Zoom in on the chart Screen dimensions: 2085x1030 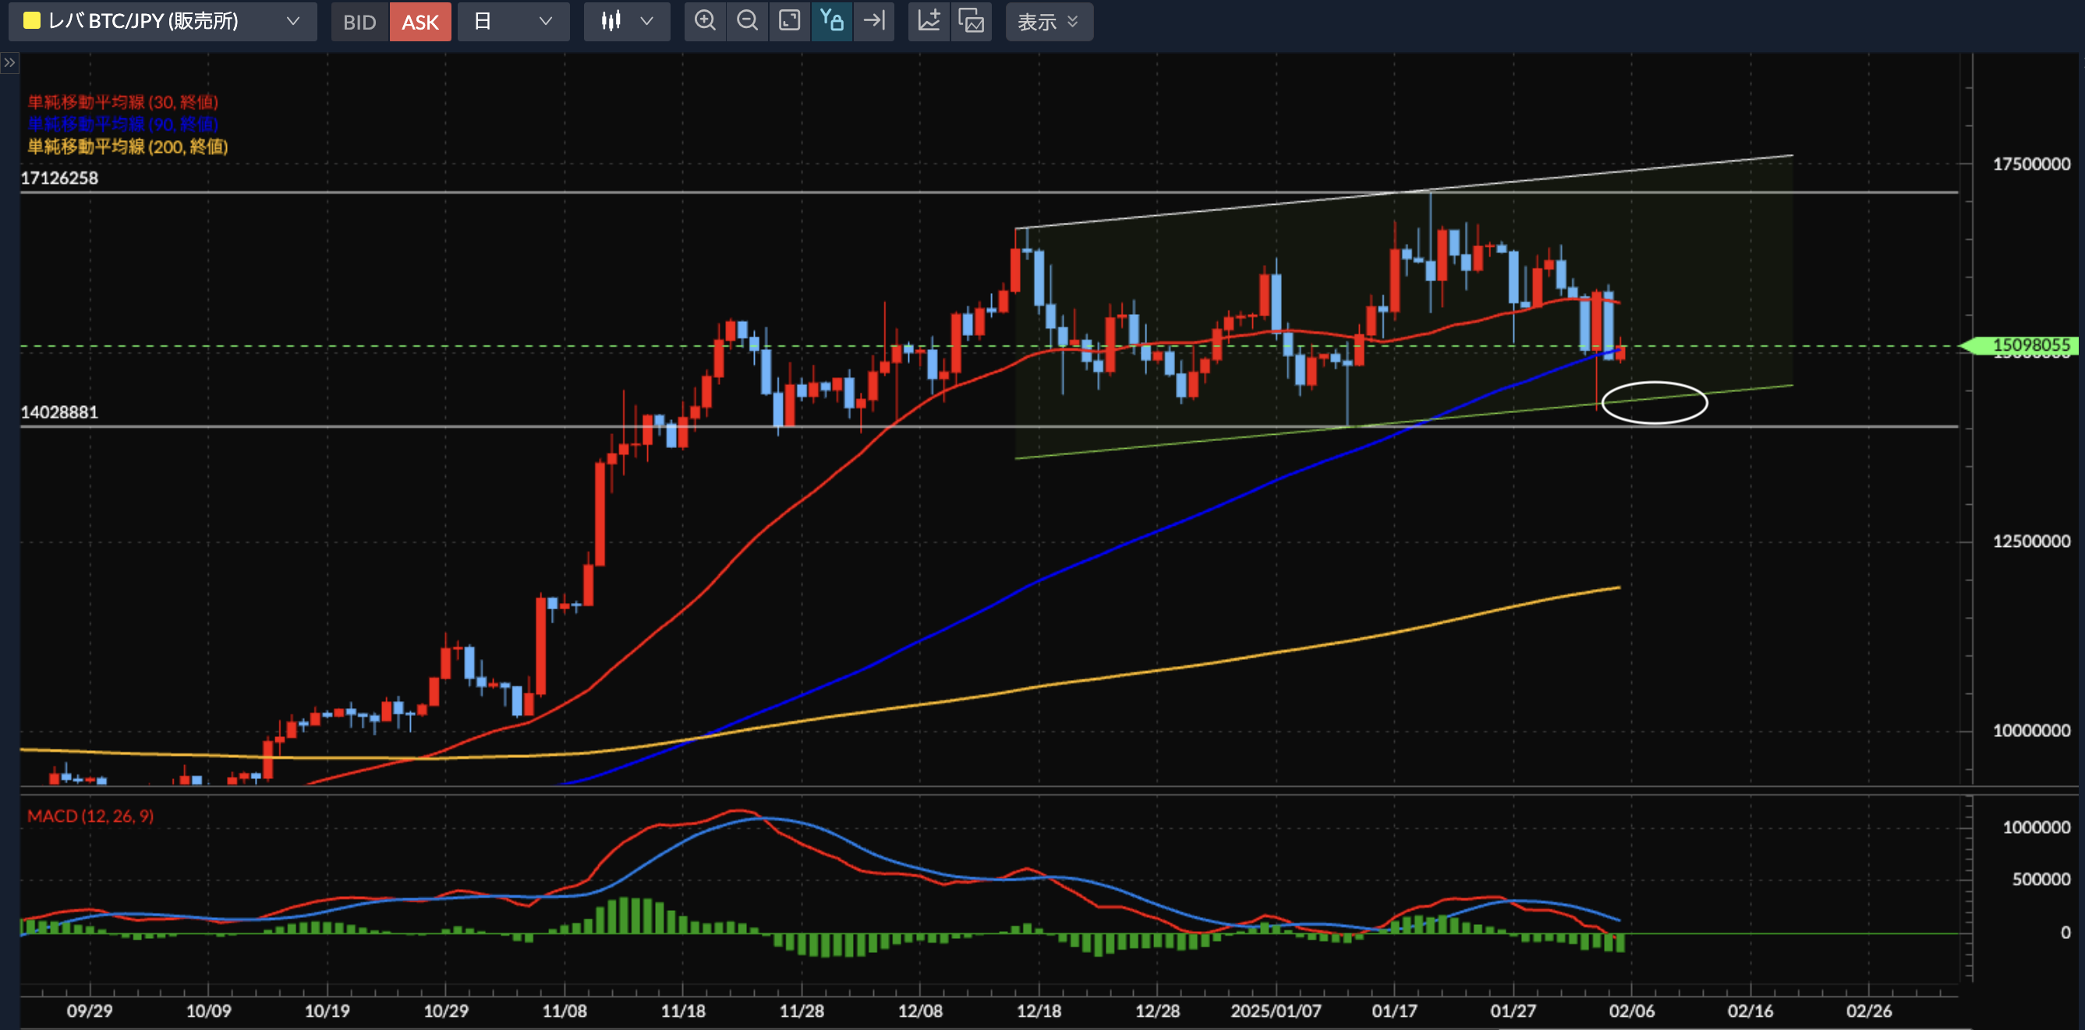point(705,21)
